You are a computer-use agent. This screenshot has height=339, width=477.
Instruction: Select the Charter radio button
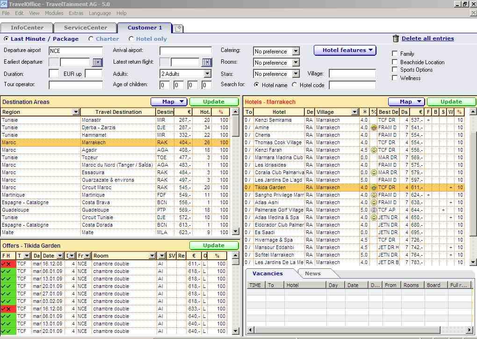(x=91, y=39)
